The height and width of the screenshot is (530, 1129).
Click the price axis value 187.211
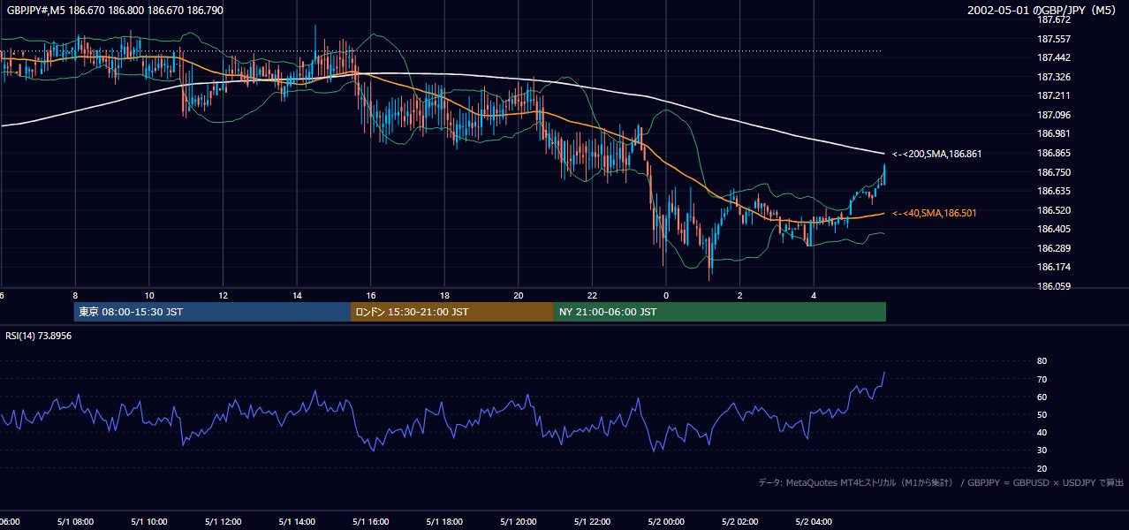coord(1052,95)
